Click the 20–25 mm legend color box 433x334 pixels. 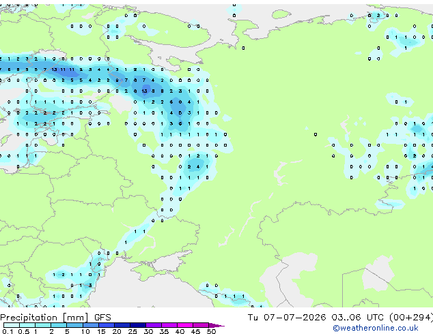tap(122, 325)
